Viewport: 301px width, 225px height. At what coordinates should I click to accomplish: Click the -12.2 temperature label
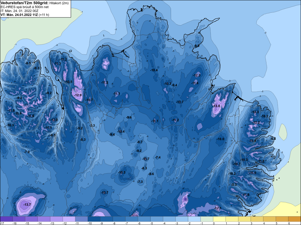pyautogui.click(x=256, y=122)
